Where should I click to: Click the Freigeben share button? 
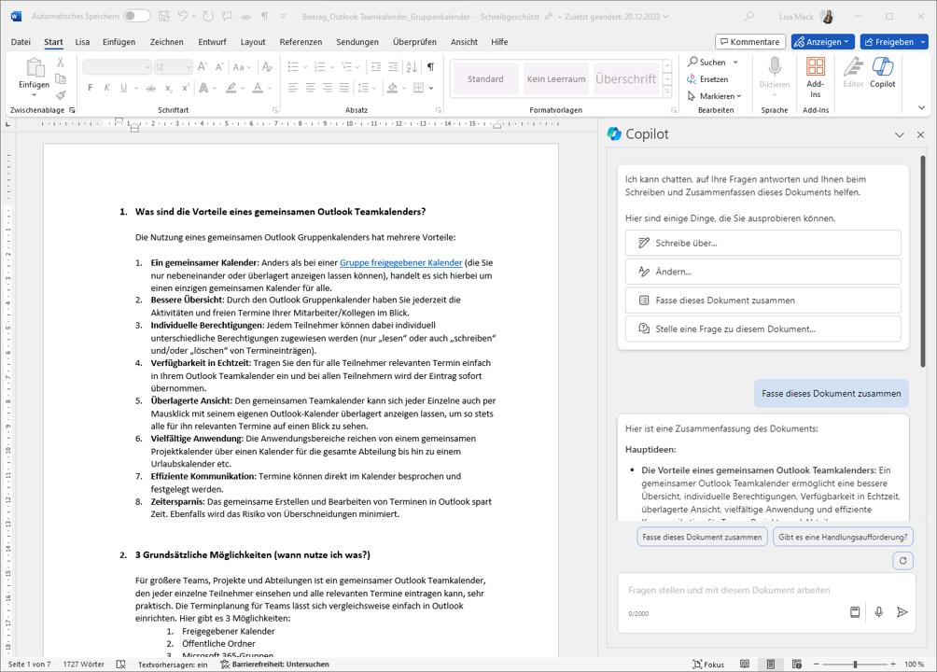click(889, 42)
